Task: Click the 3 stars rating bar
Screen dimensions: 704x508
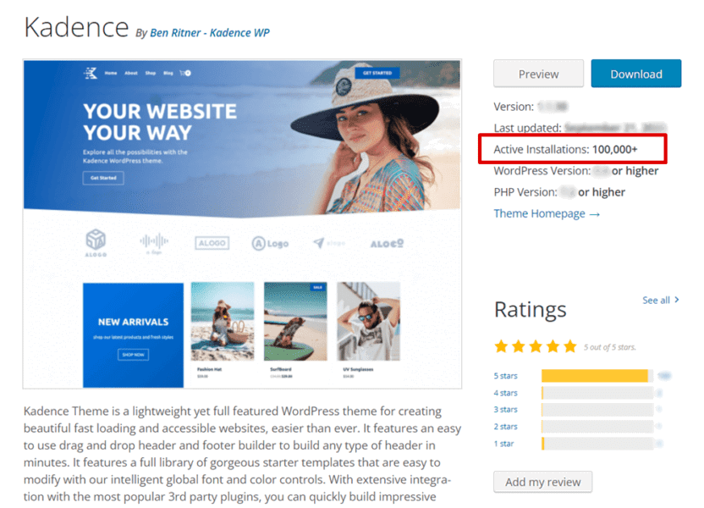Action: pyautogui.click(x=597, y=410)
